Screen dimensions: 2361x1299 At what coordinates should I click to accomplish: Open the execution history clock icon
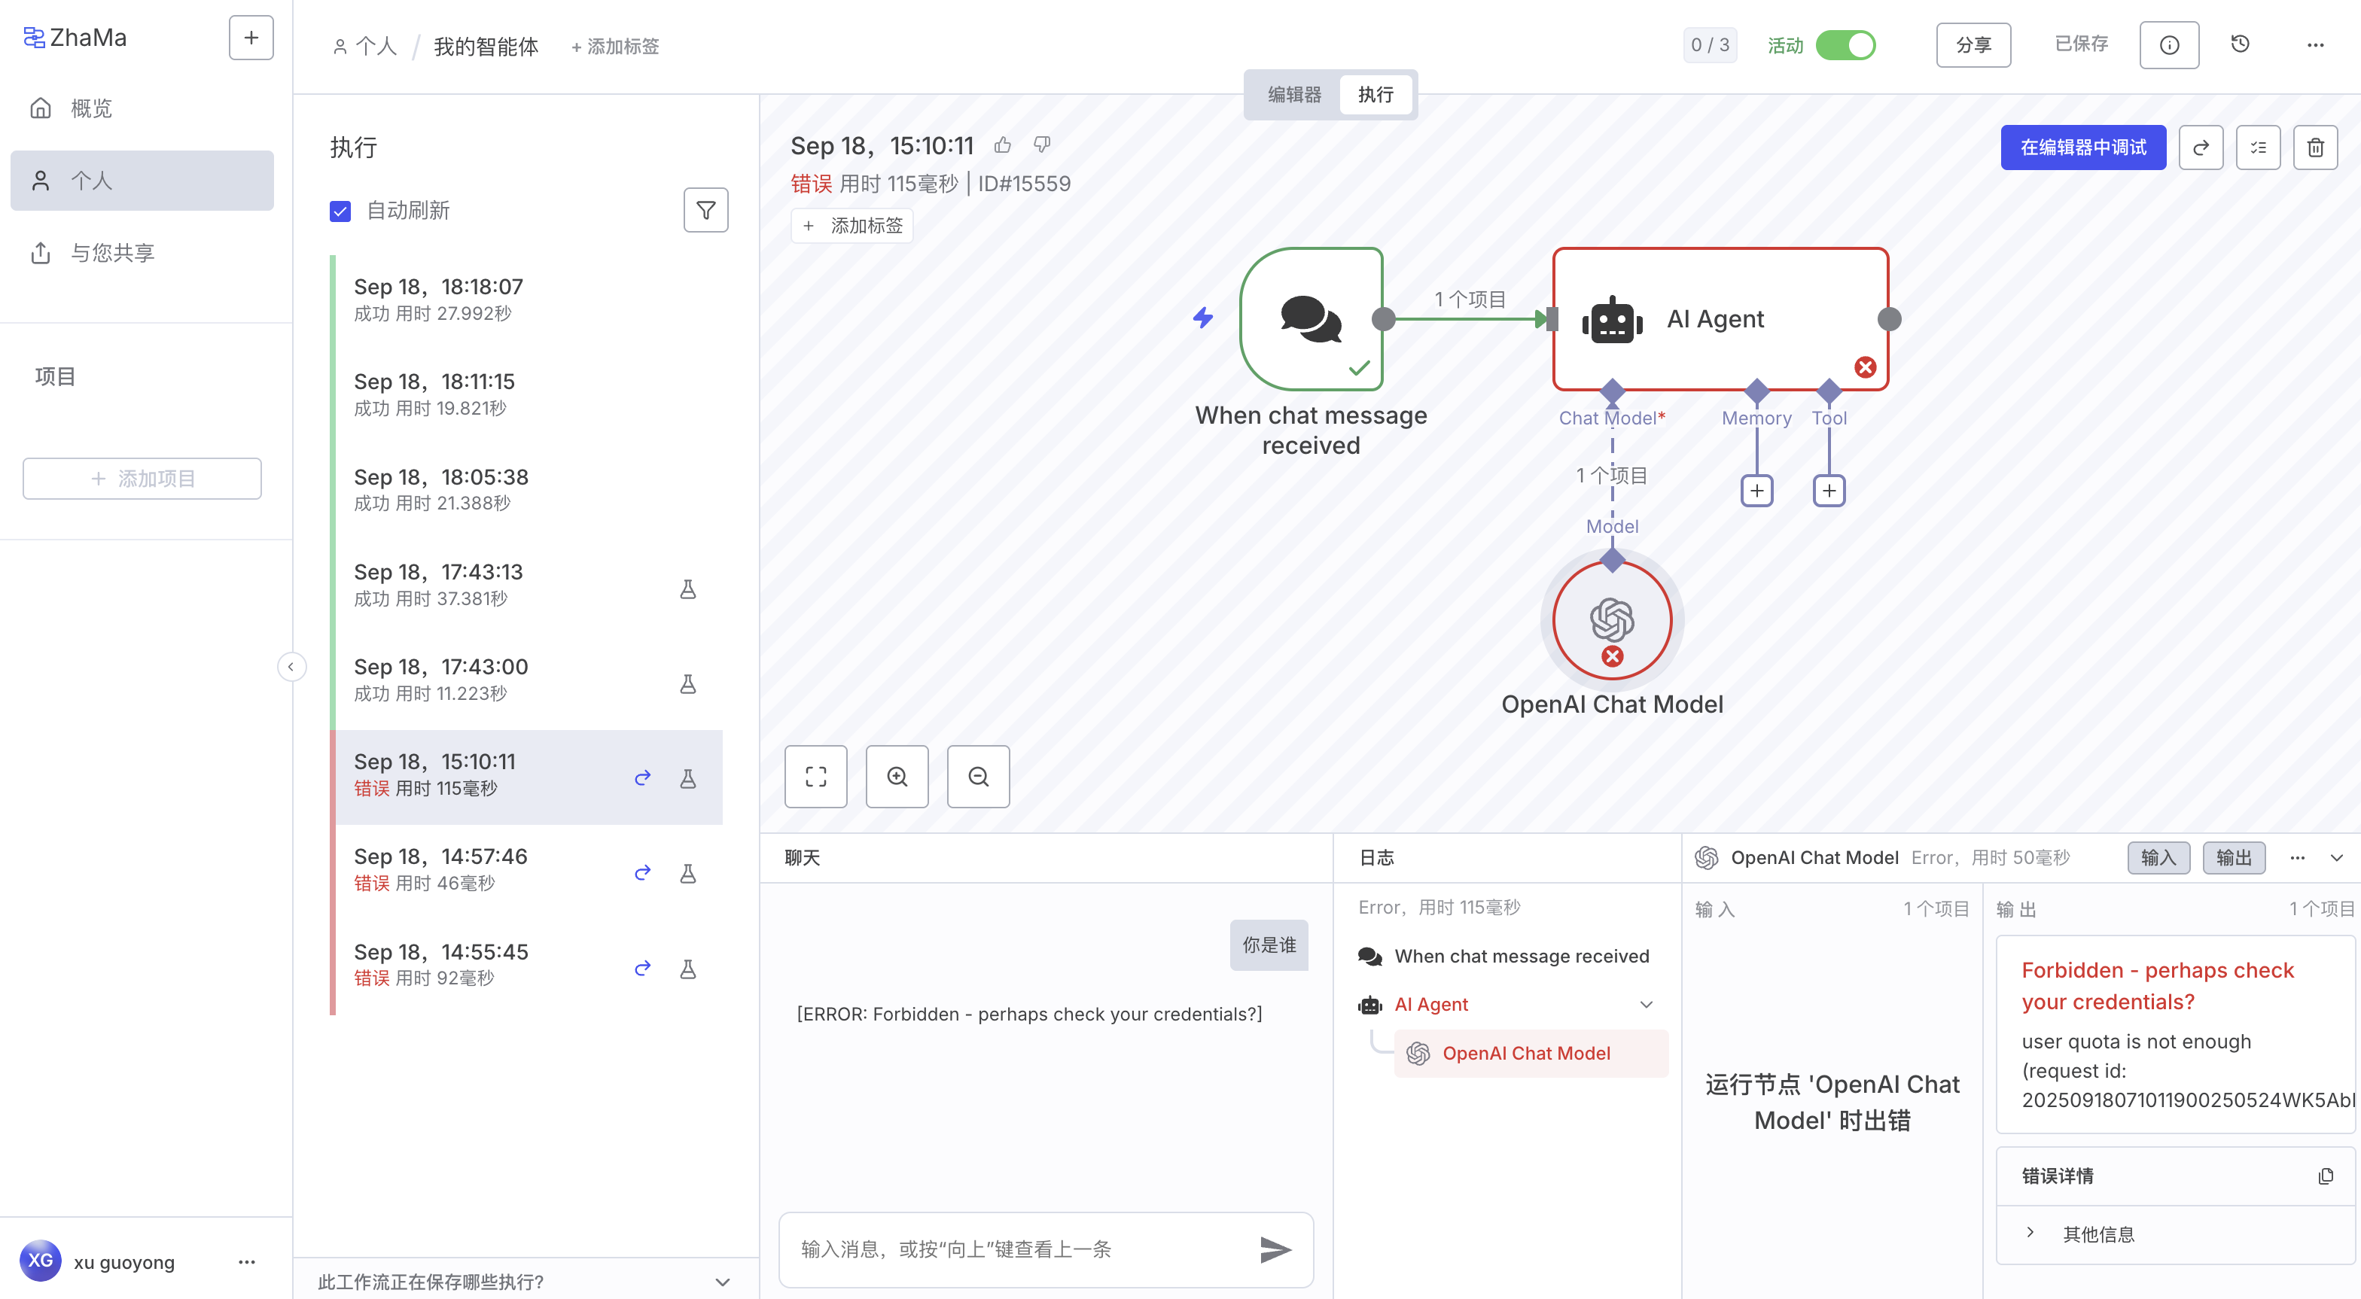pos(2239,45)
